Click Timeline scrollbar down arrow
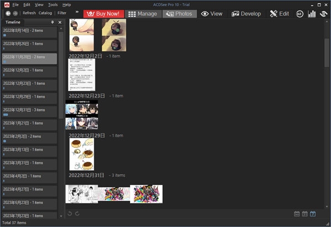The height and width of the screenshot is (227, 331). 61,216
